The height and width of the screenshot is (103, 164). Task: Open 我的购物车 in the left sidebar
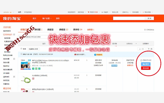(7, 31)
